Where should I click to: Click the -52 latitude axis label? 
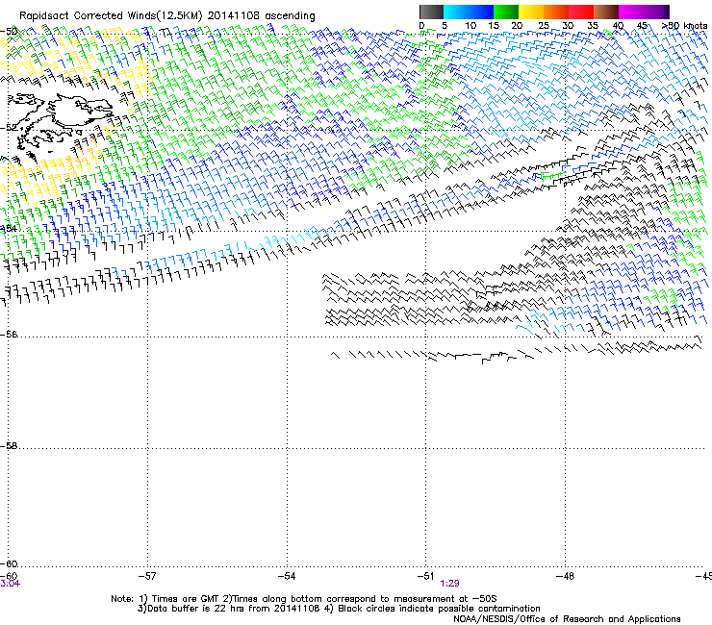(x=8, y=128)
